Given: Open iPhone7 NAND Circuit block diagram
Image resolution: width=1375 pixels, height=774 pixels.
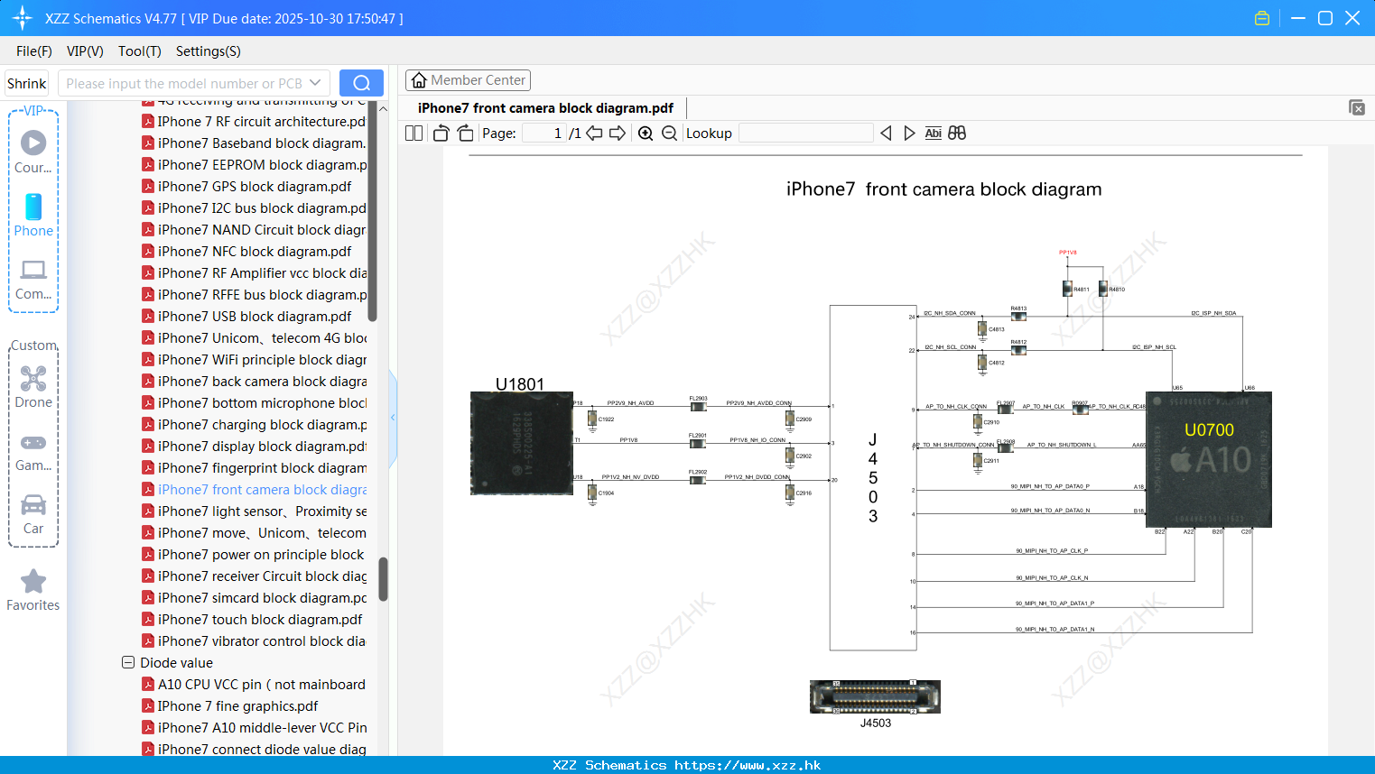Looking at the screenshot, I should point(254,230).
